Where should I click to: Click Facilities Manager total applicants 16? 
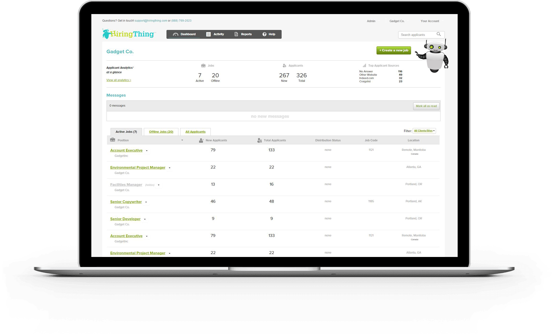pos(271,184)
